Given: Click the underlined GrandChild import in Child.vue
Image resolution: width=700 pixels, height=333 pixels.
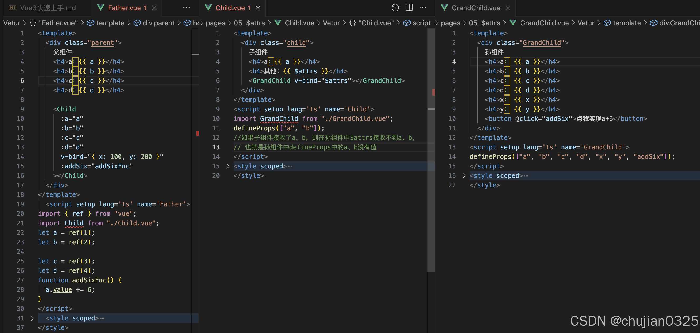Looking at the screenshot, I should [279, 119].
